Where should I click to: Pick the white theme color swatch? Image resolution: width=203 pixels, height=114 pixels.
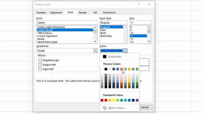[x=102, y=69]
